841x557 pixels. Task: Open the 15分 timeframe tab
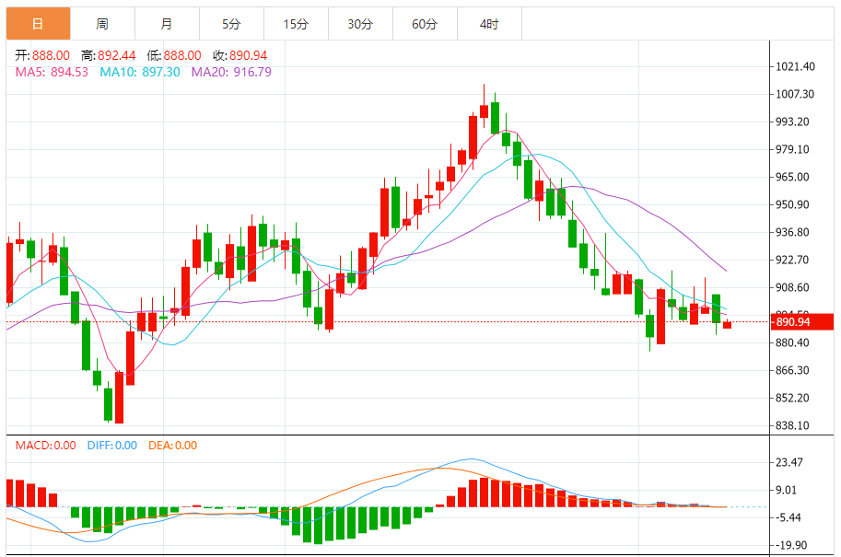296,24
